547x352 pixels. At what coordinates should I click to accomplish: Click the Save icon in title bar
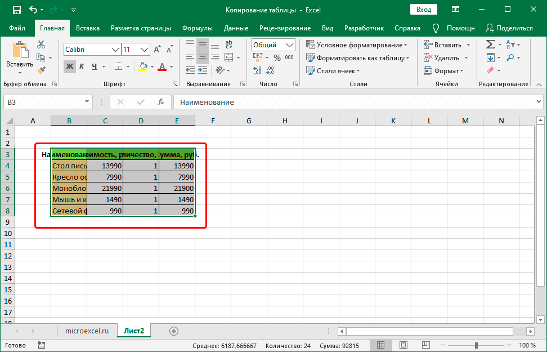pyautogui.click(x=16, y=10)
